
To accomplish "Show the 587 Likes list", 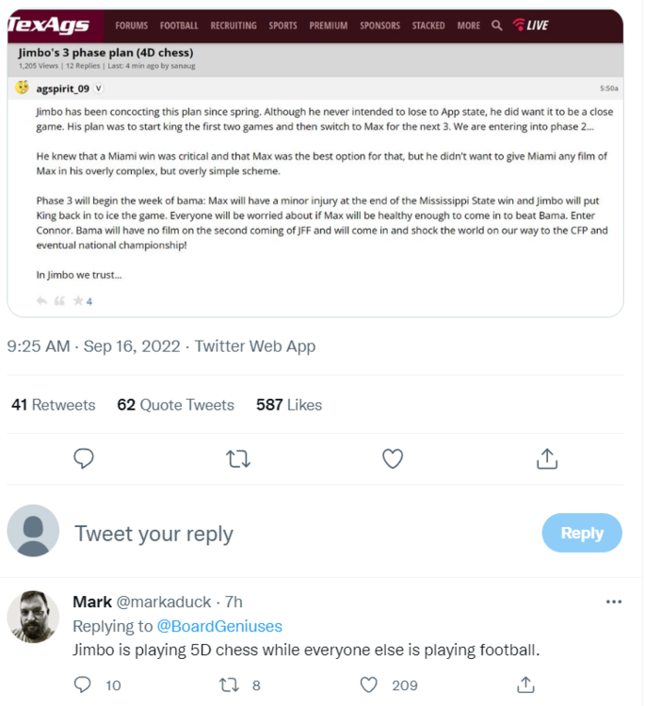I will coord(289,405).
